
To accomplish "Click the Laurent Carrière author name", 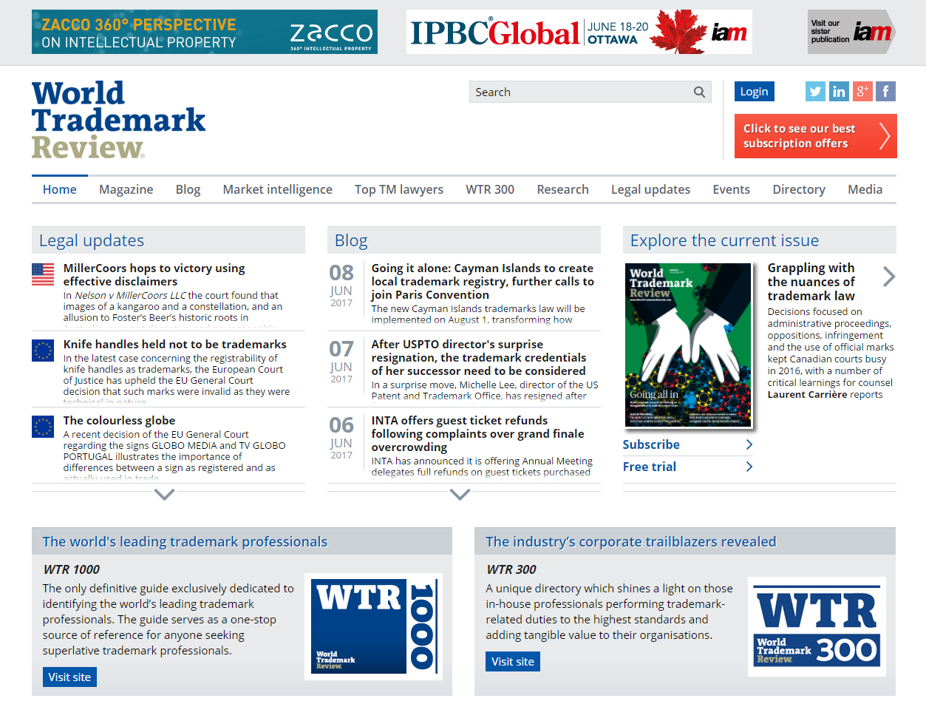I will tap(808, 394).
